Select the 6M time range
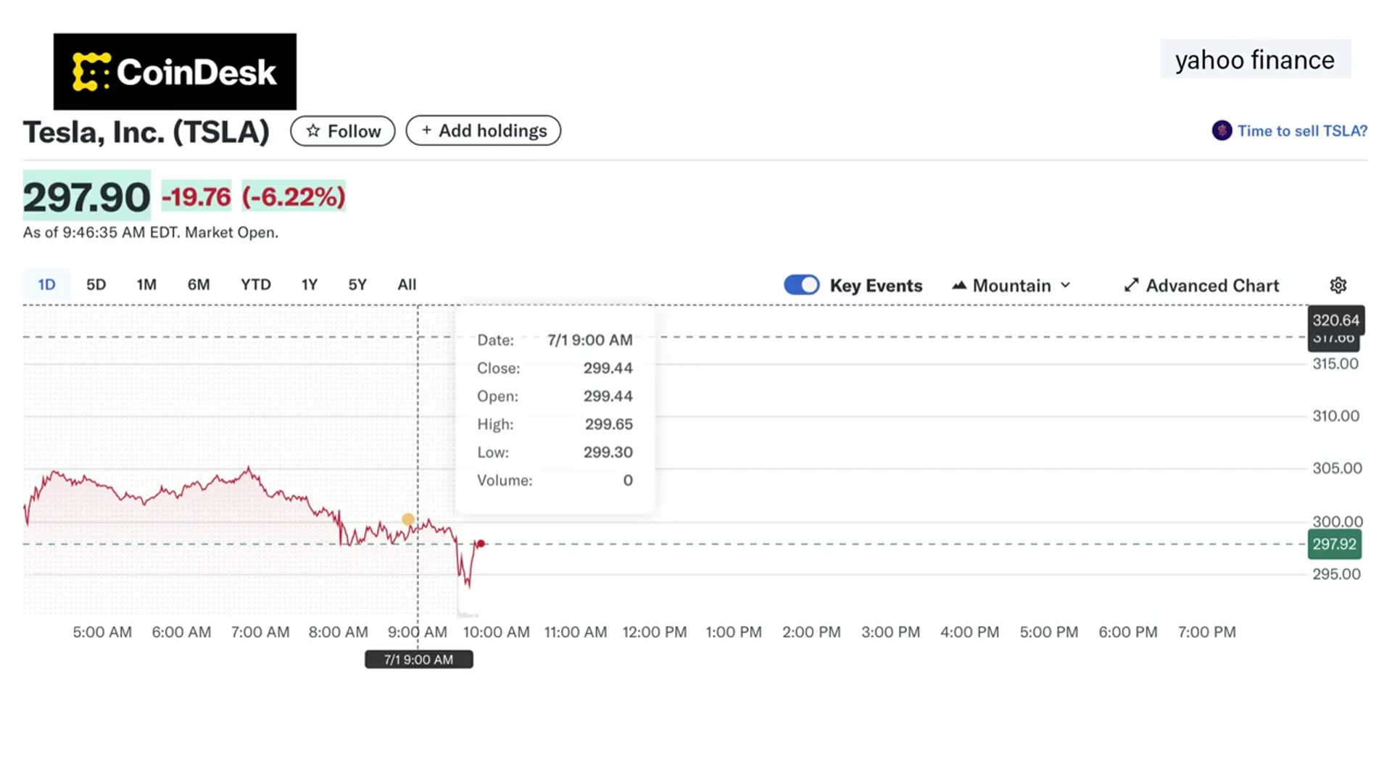Viewport: 1392px width, 783px height. (199, 284)
